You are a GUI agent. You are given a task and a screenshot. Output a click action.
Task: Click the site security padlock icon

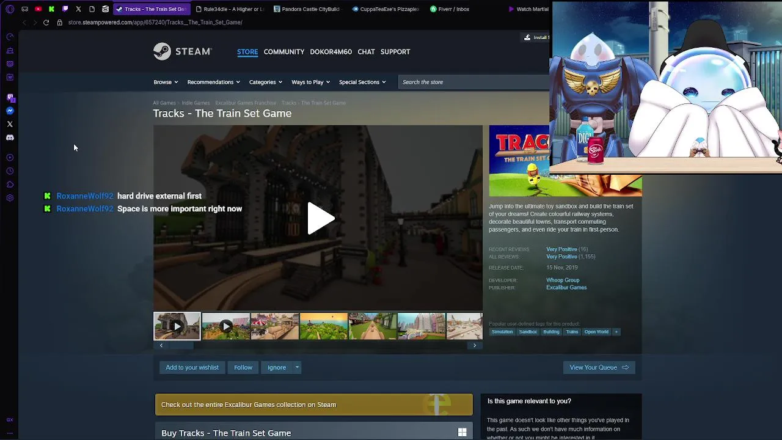coord(59,23)
